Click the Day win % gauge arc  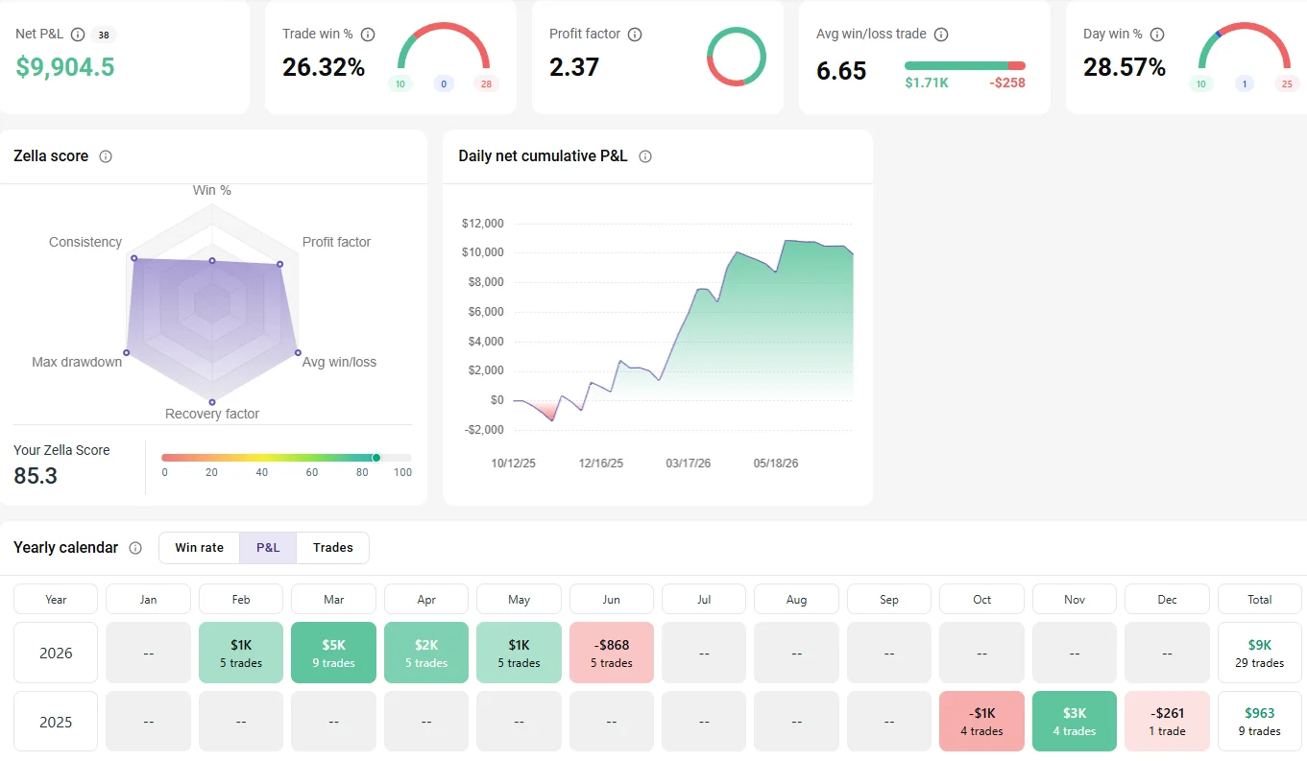pos(1245,45)
